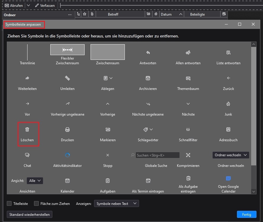The image size is (263, 222).
Task: Click the Adressbuch icon
Action: click(x=228, y=129)
